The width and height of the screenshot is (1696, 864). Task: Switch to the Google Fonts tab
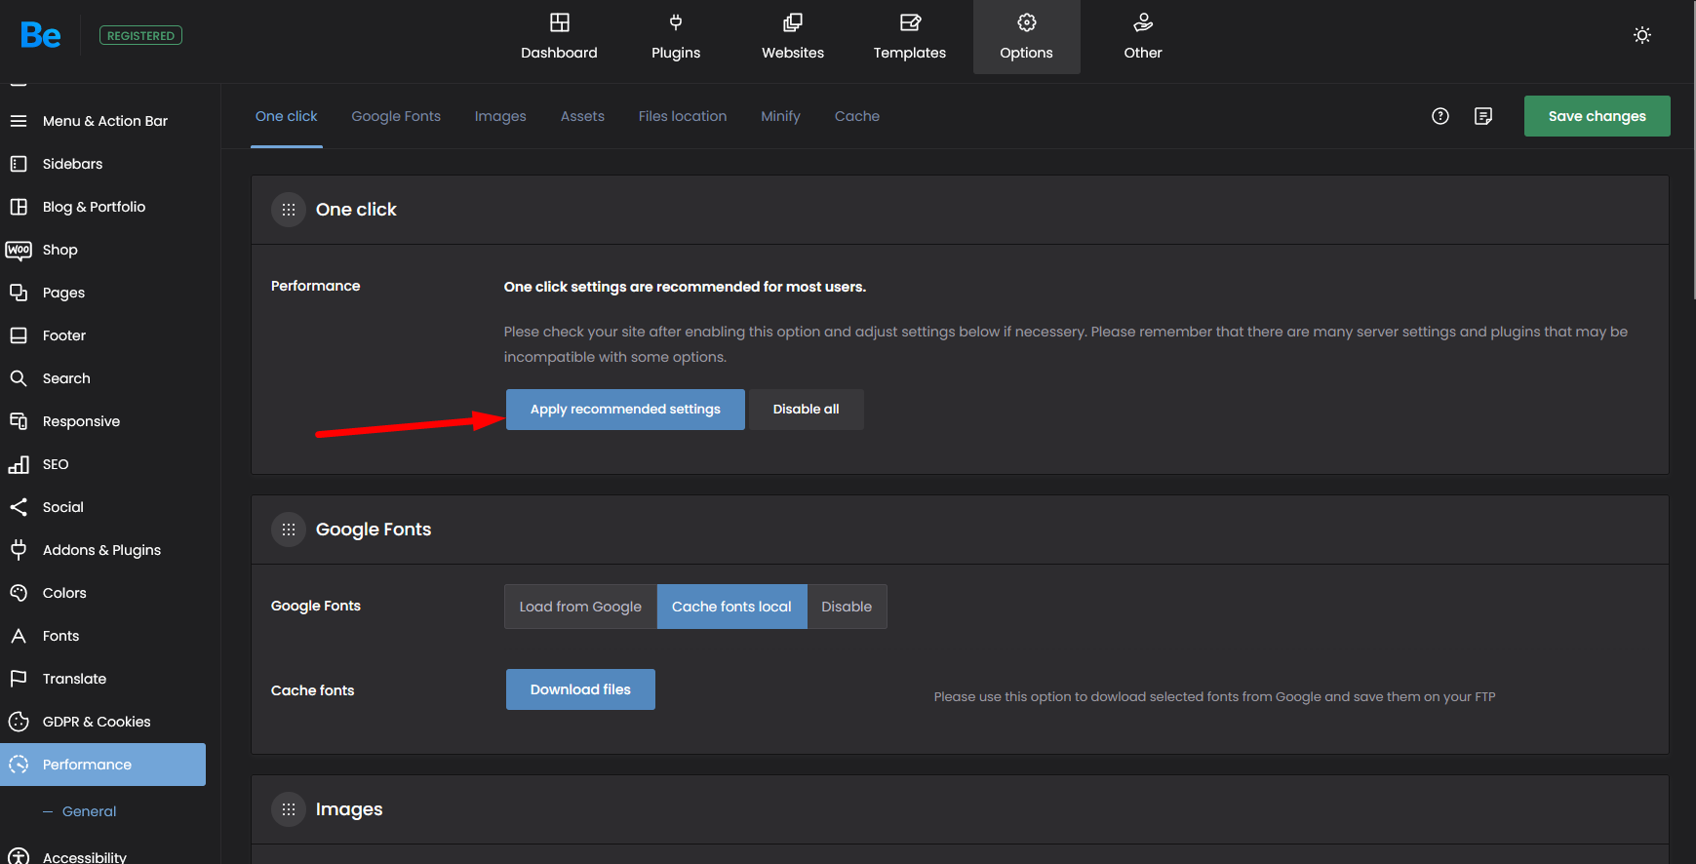[396, 116]
